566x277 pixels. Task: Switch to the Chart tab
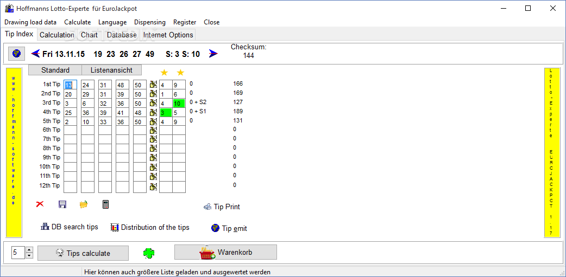pyautogui.click(x=90, y=35)
